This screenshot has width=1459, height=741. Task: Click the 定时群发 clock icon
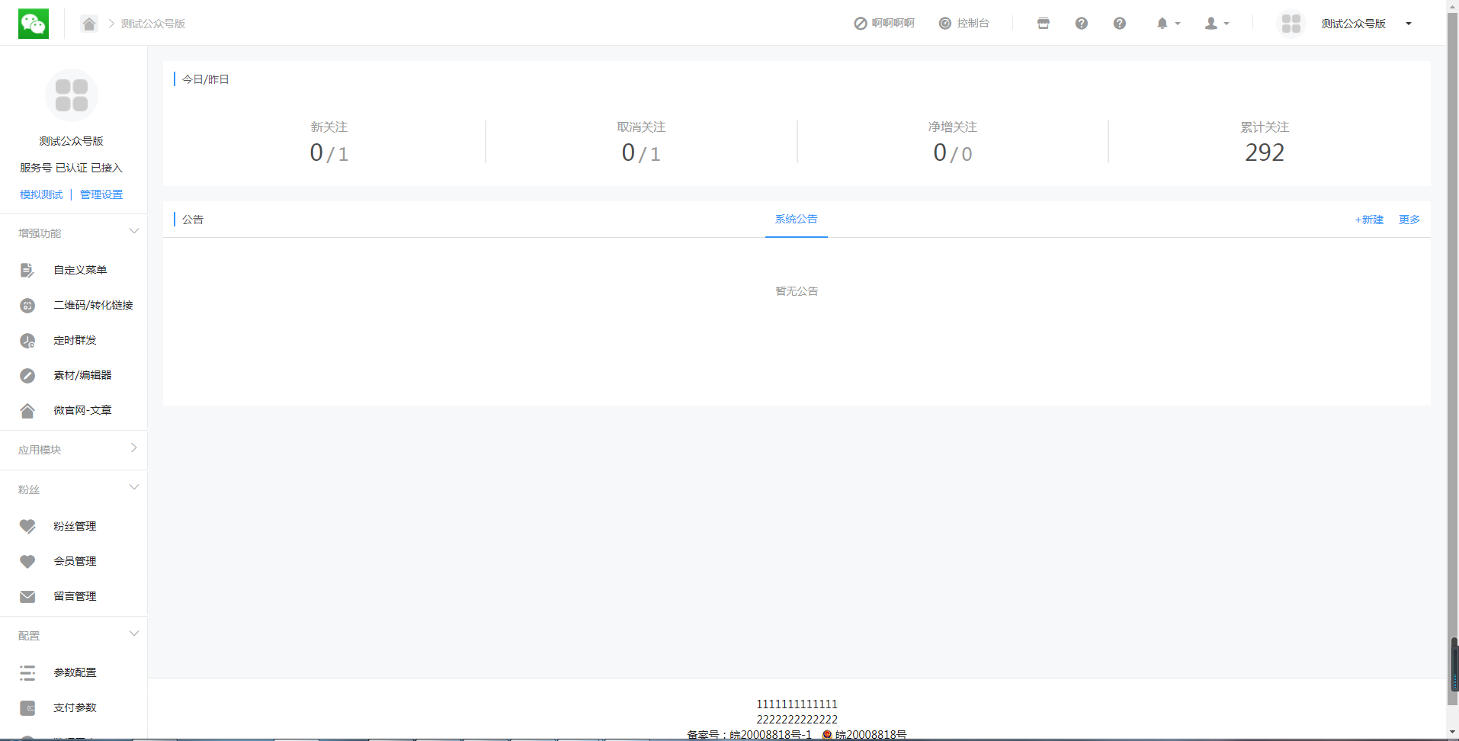27,341
